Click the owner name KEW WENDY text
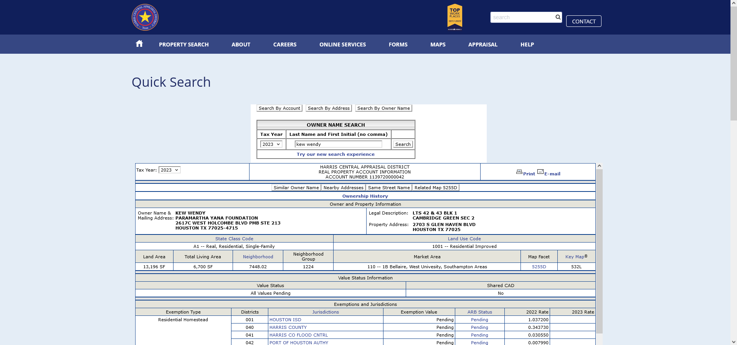The height and width of the screenshot is (345, 737). tap(190, 213)
